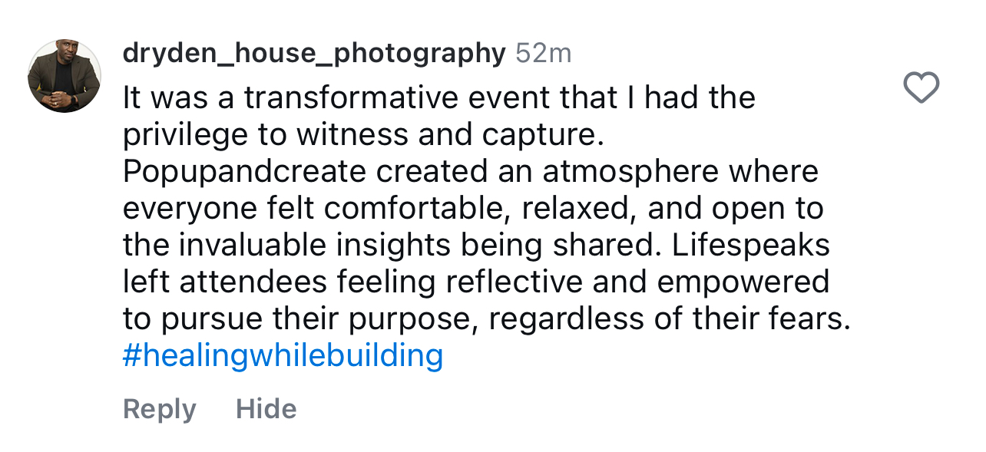Click the word "empowered" in the comment
Image resolution: width=986 pixels, height=452 pixels.
pos(743,282)
